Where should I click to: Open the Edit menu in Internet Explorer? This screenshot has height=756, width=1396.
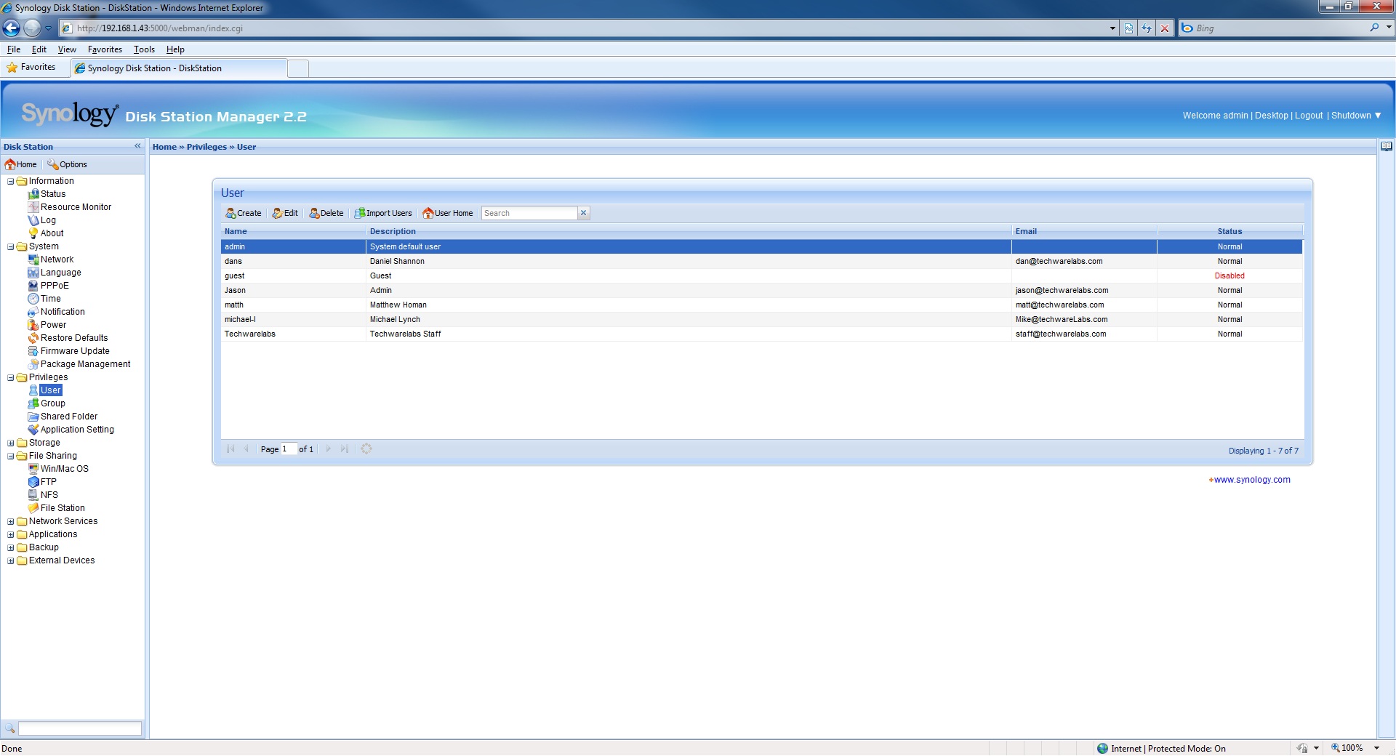point(39,49)
